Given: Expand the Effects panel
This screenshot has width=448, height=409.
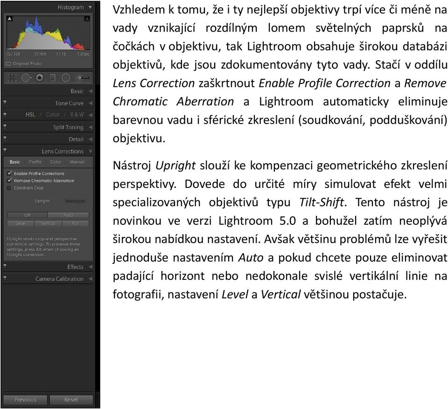Looking at the screenshot, I should [91, 267].
